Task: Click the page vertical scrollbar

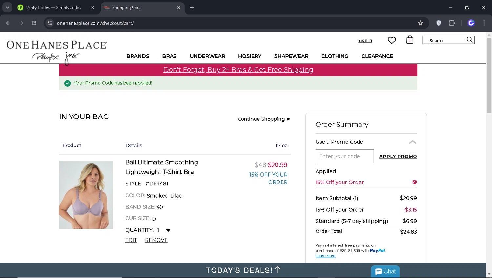Action: pyautogui.click(x=489, y=75)
